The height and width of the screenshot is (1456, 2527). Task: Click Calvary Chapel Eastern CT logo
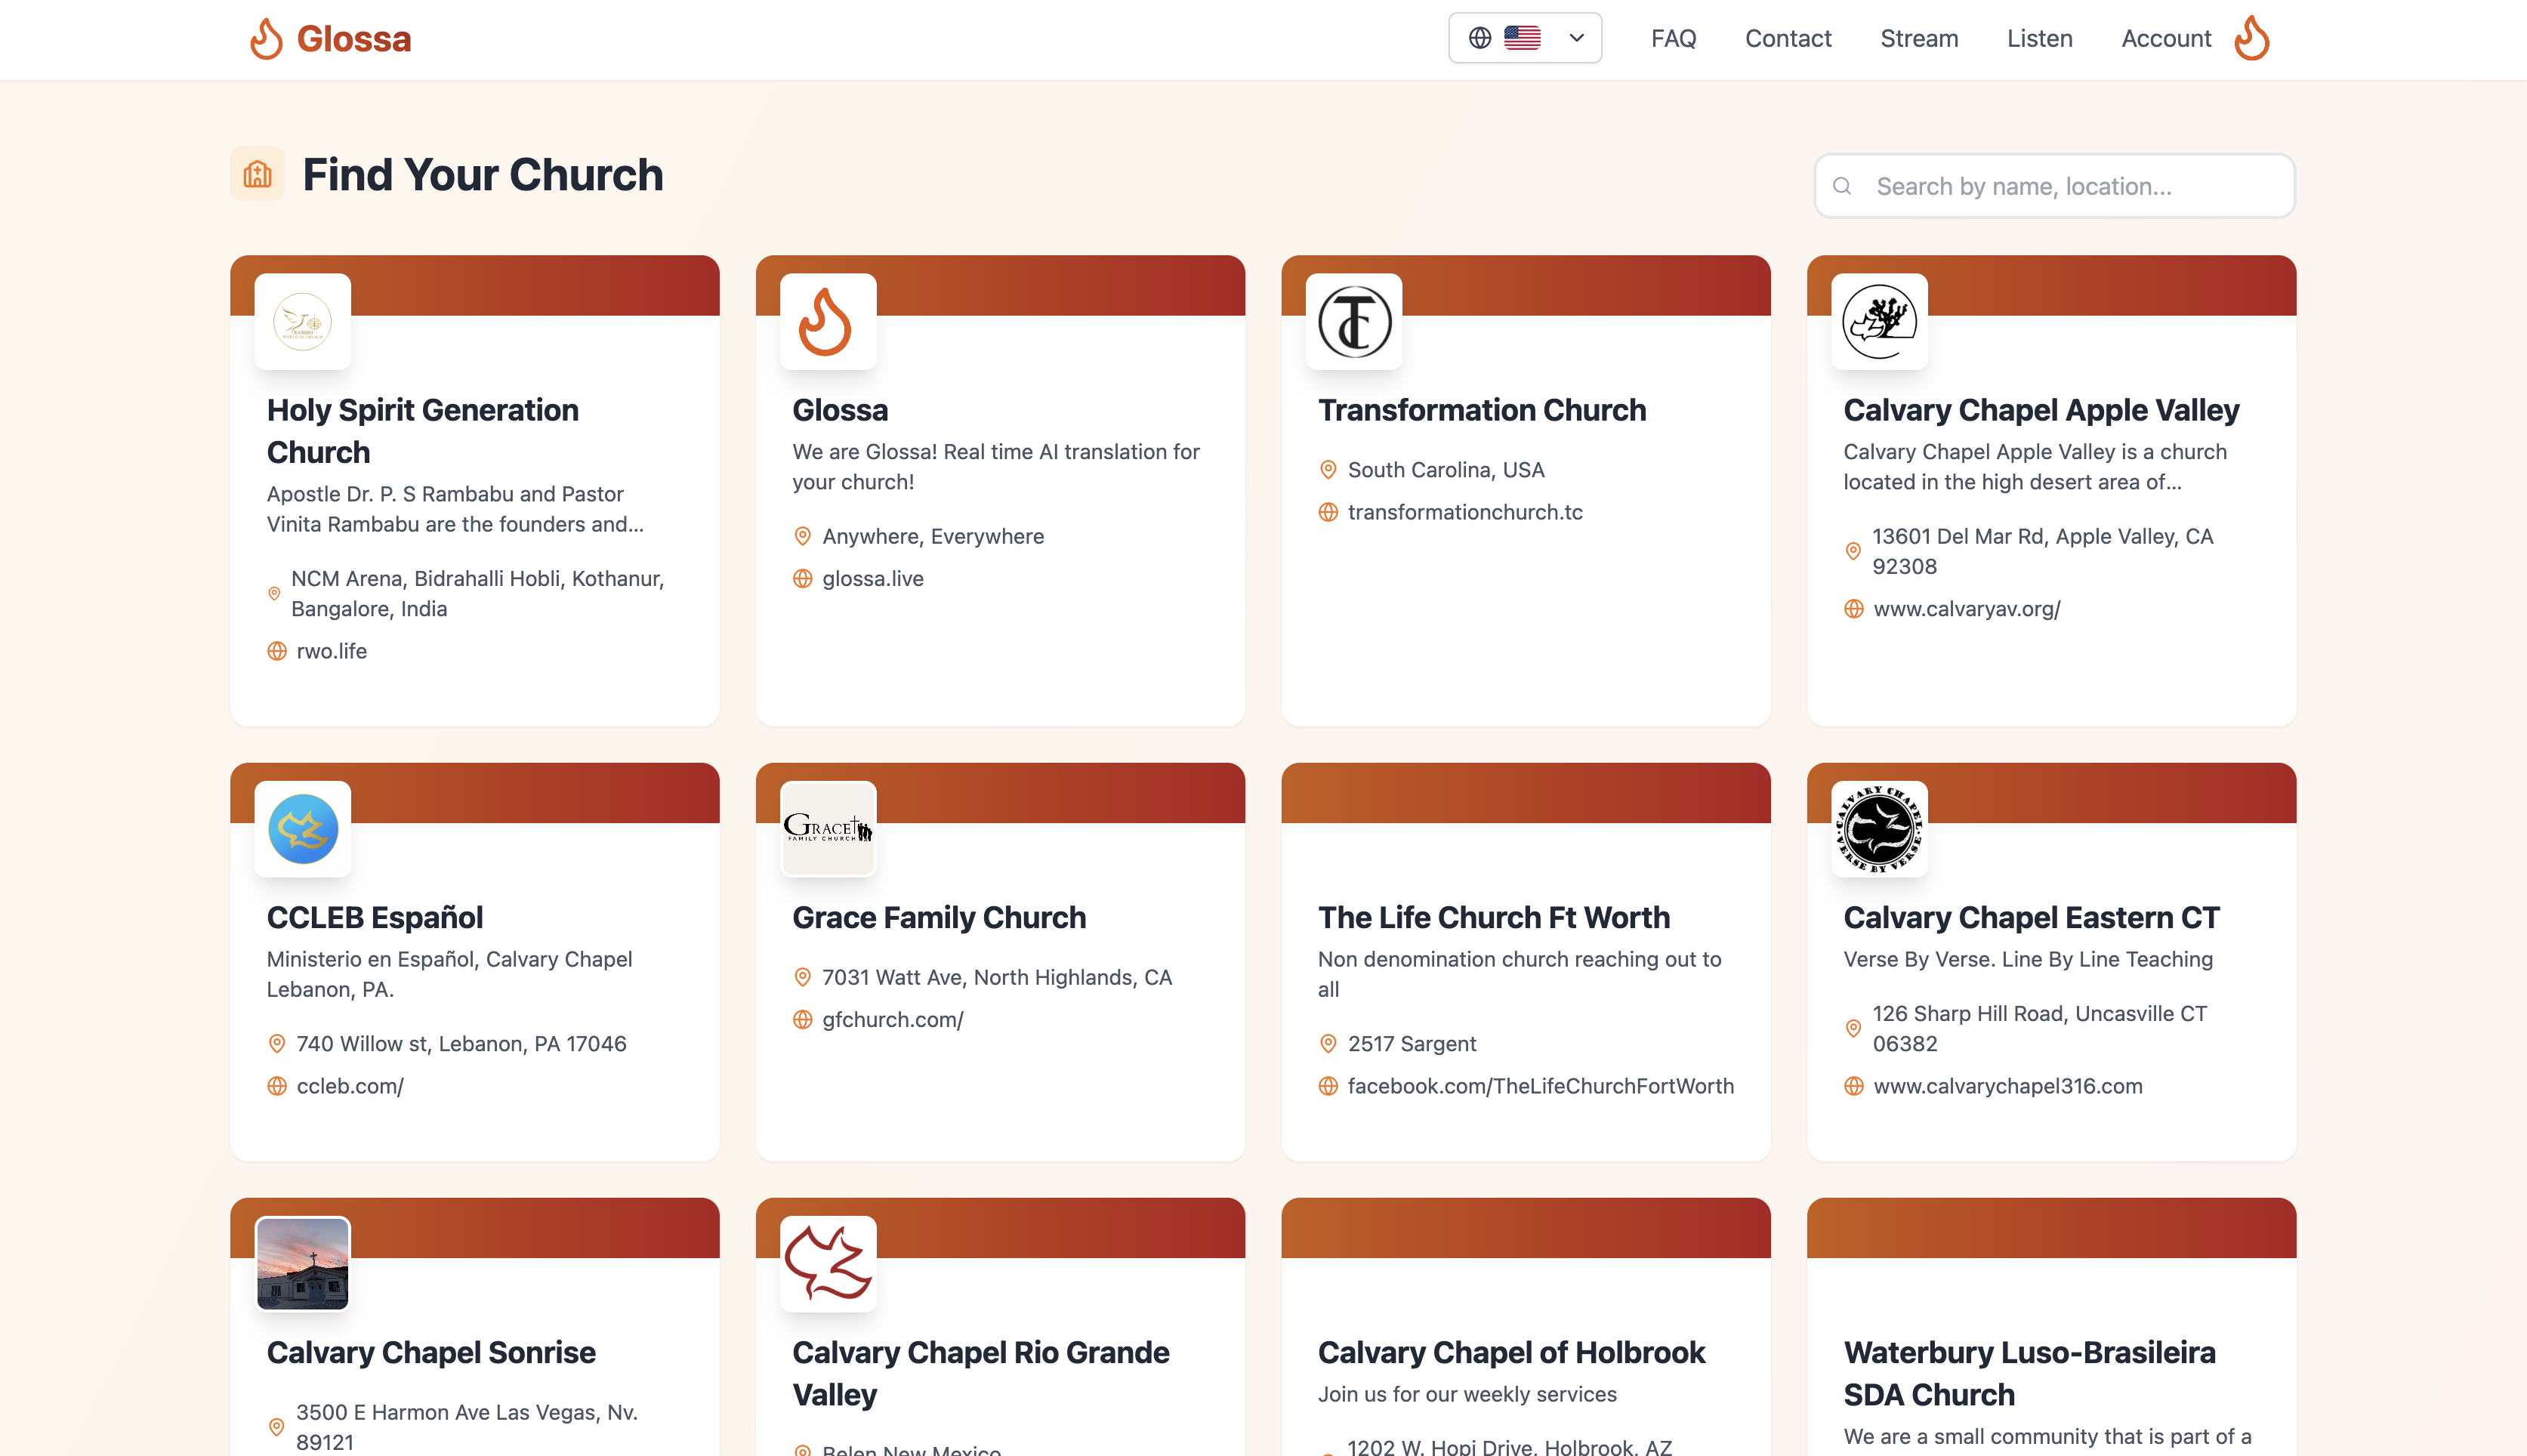pyautogui.click(x=1878, y=829)
